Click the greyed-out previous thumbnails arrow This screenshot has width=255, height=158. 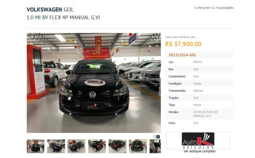[155, 137]
